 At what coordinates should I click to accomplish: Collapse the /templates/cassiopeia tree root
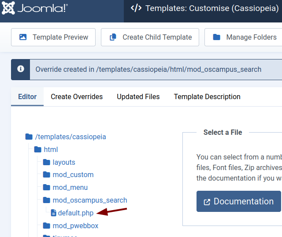(70, 137)
